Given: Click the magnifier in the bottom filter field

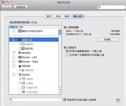Looking at the screenshot, I should (x=11, y=99).
